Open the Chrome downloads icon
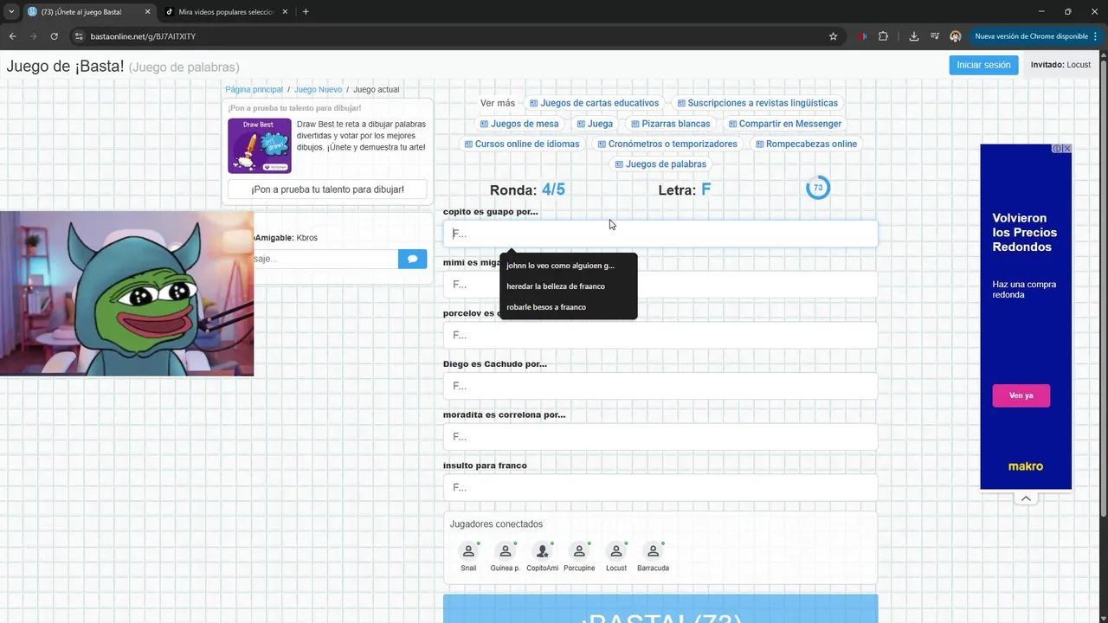The width and height of the screenshot is (1108, 623). click(x=914, y=36)
